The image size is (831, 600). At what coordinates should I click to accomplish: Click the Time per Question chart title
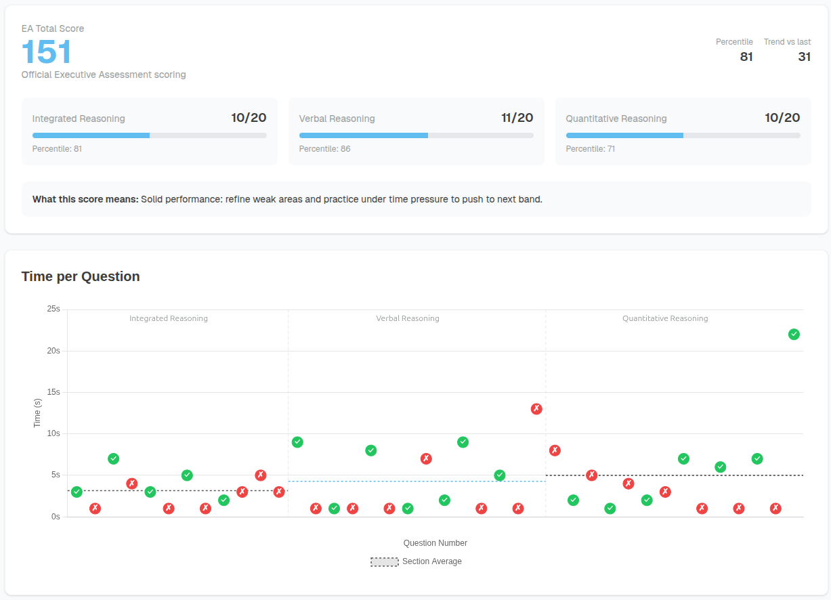coord(81,276)
